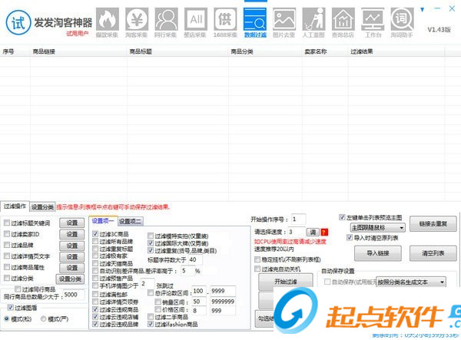The image size is (461, 340).
Task: Click the red question mark help icon
Action: (324, 233)
